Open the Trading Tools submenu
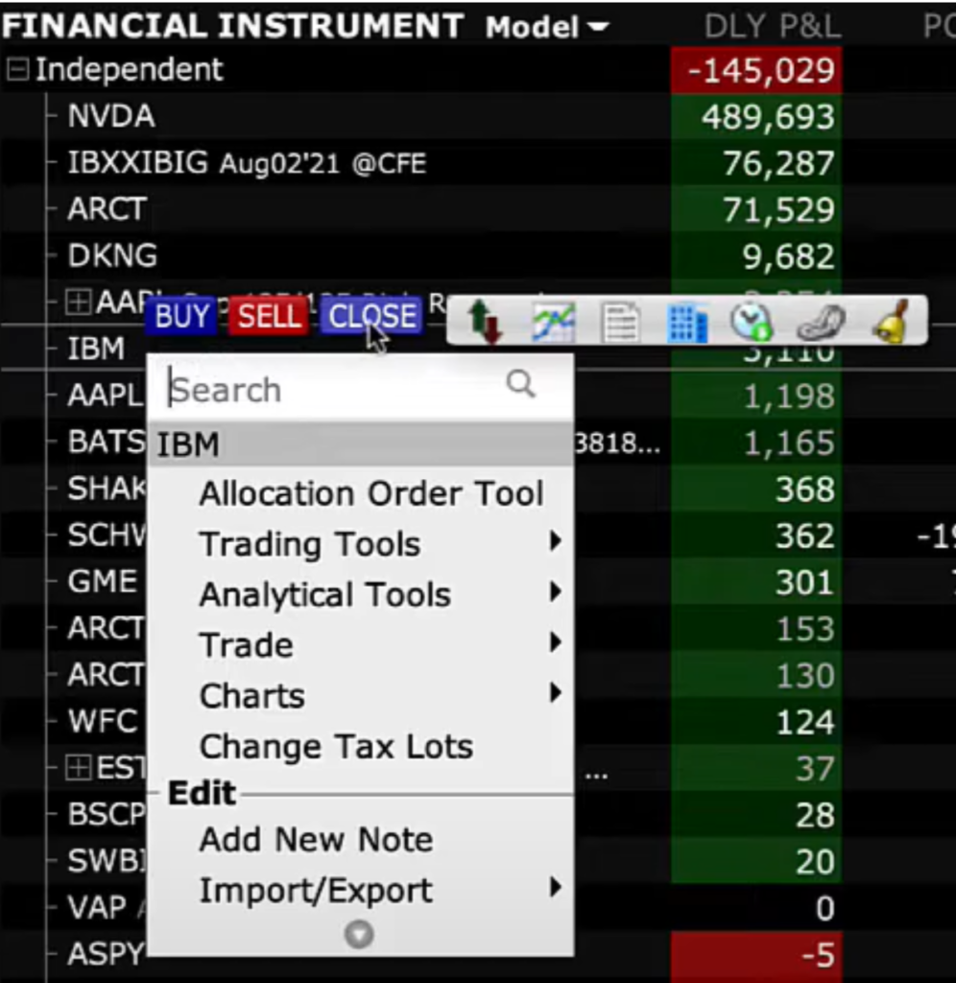Screen dimensions: 956x983 [310, 544]
